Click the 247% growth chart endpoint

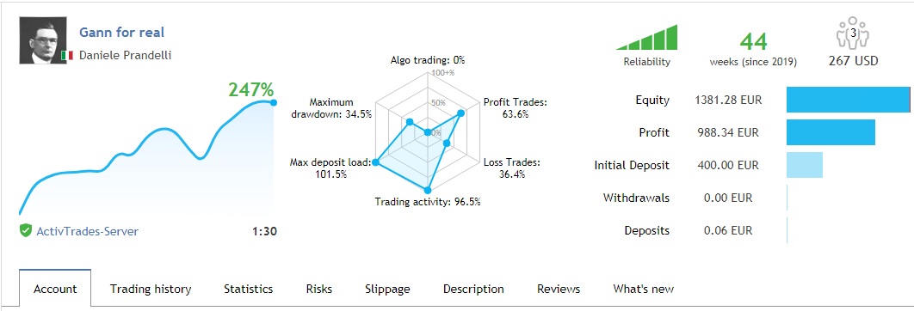[x=273, y=102]
